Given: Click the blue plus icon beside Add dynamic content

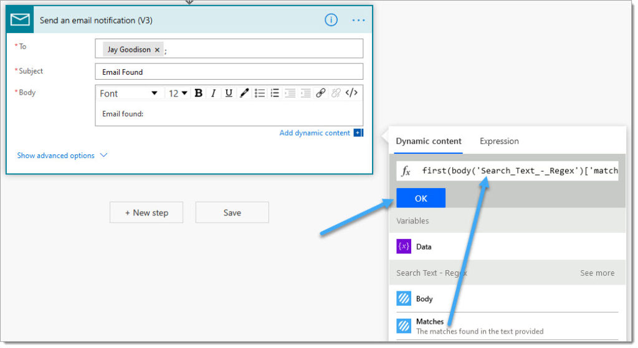Looking at the screenshot, I should [x=358, y=133].
